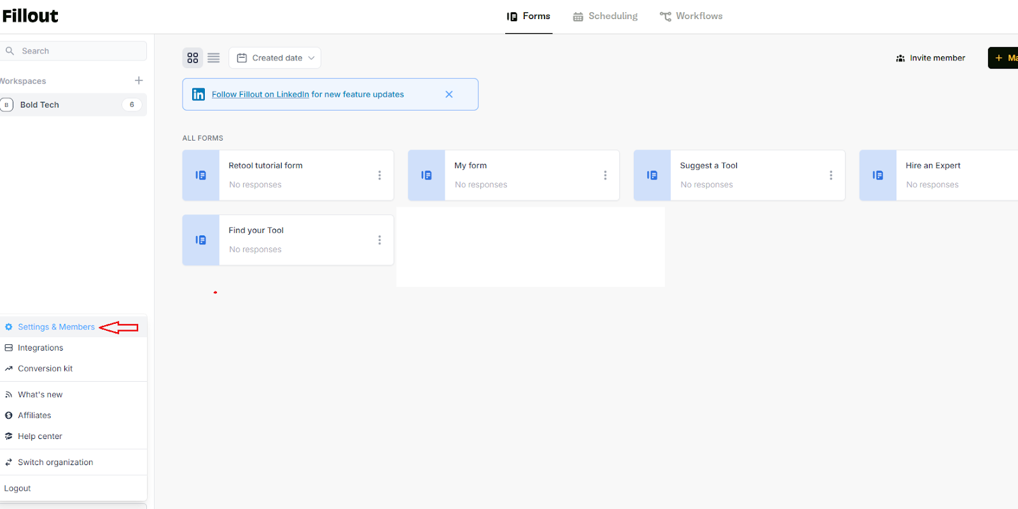Open the Created date sort dropdown

coord(275,58)
